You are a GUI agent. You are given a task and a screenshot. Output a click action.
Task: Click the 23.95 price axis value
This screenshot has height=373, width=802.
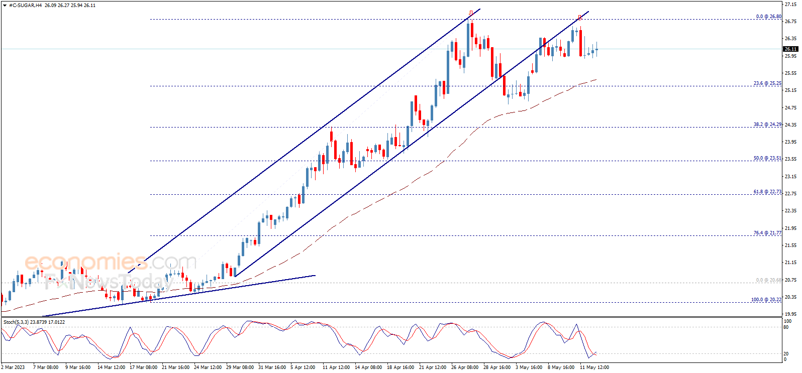pyautogui.click(x=790, y=142)
